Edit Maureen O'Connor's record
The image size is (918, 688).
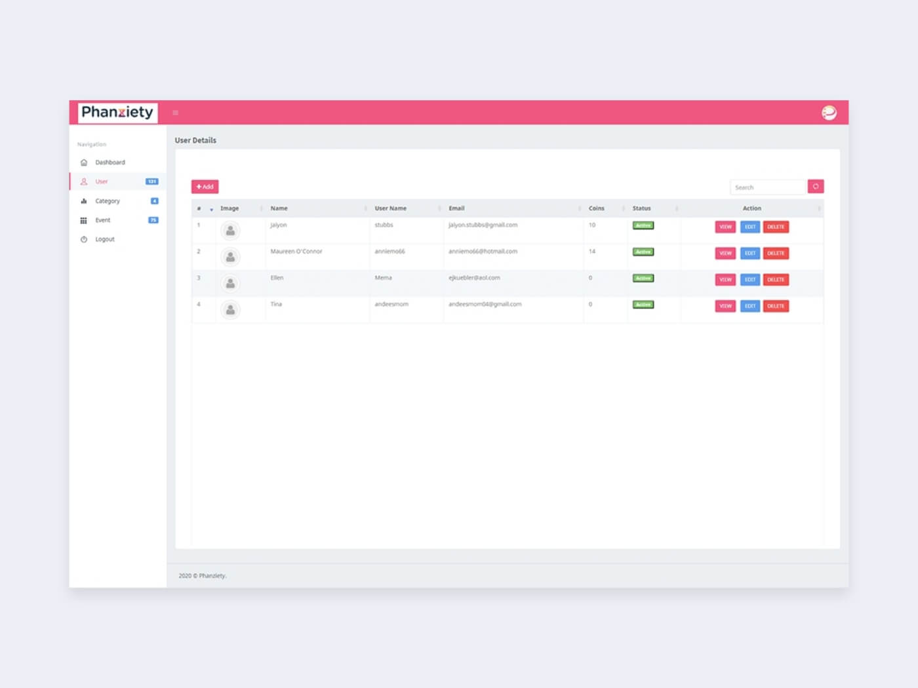[750, 253]
